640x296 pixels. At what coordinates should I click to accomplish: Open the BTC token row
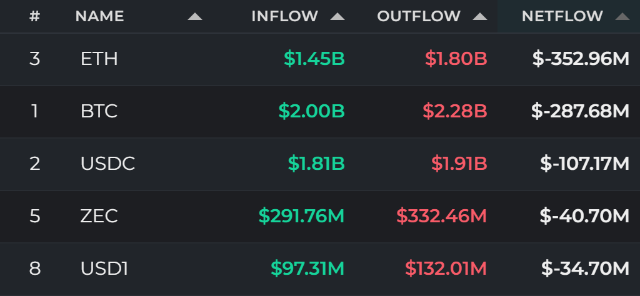coord(320,111)
